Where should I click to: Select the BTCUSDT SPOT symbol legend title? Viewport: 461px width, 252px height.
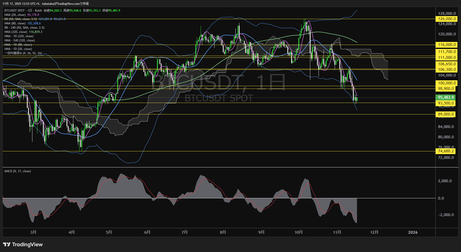click(x=15, y=11)
